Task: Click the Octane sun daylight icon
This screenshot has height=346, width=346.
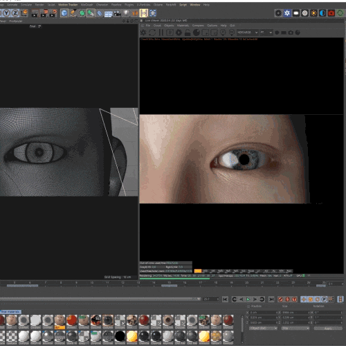Action: (313, 13)
